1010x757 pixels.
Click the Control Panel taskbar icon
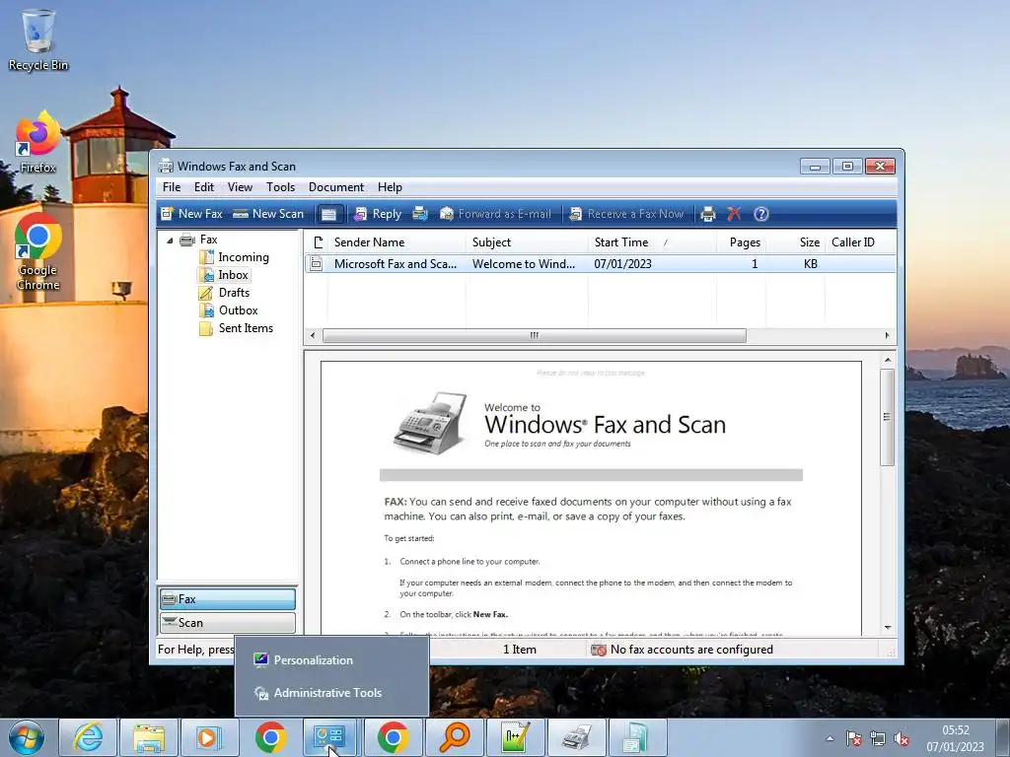pos(329,737)
